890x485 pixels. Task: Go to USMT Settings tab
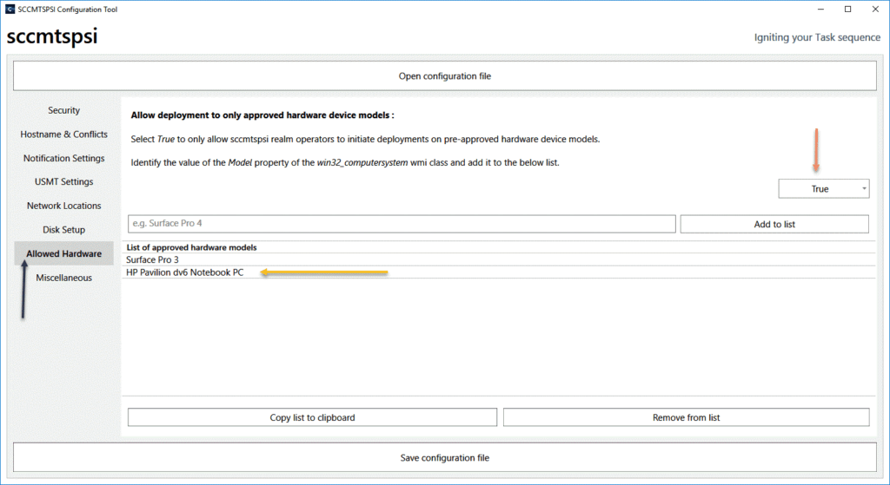pyautogui.click(x=63, y=181)
